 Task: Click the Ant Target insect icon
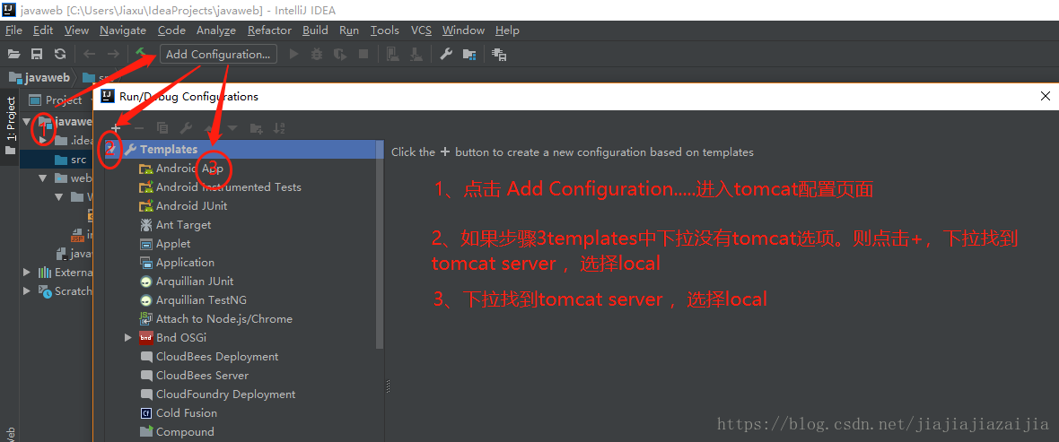[146, 225]
